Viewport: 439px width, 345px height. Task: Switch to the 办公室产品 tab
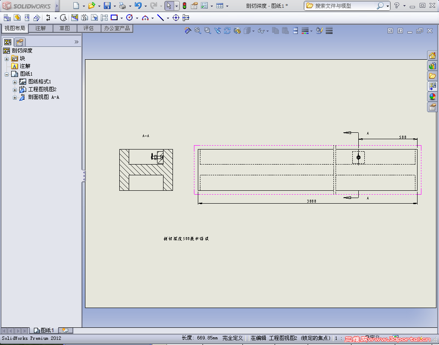[x=117, y=28]
